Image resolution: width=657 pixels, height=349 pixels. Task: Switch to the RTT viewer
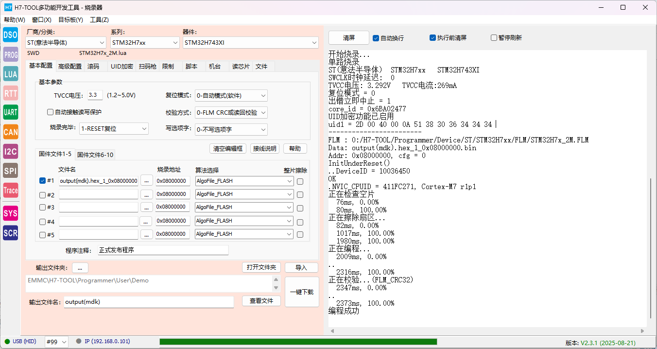click(x=10, y=93)
